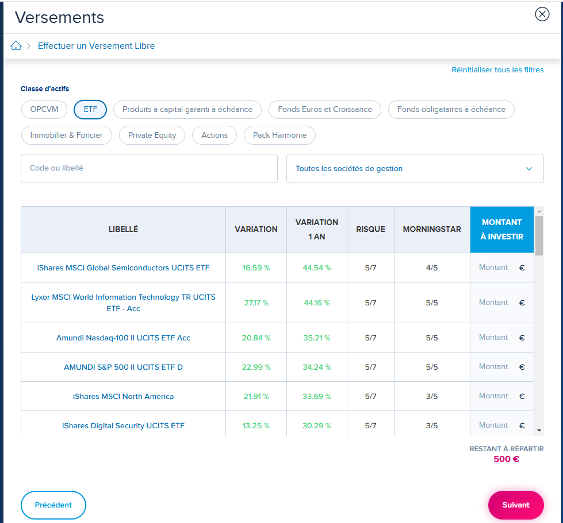563x523 pixels.
Task: Click the Versements dialog title
Action: click(59, 18)
